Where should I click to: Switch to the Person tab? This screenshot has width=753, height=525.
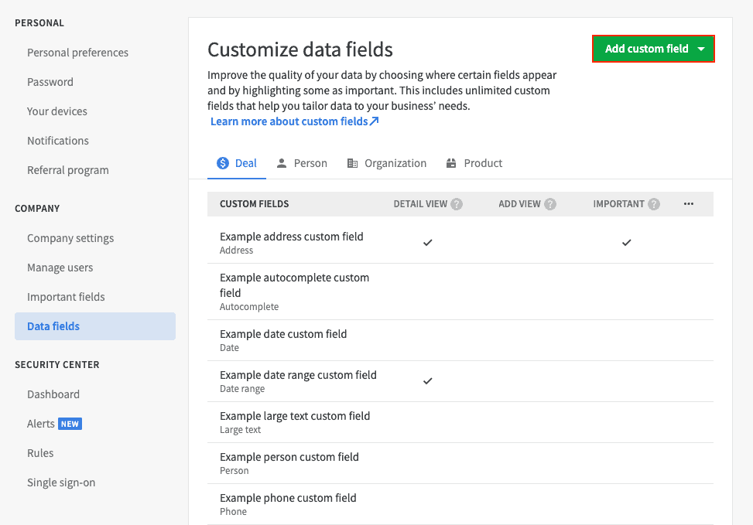point(302,163)
